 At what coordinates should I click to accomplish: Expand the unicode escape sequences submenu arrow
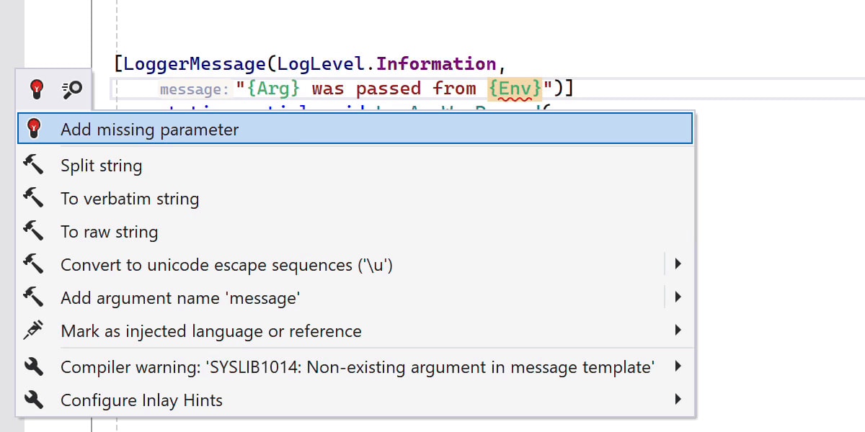[x=678, y=264]
